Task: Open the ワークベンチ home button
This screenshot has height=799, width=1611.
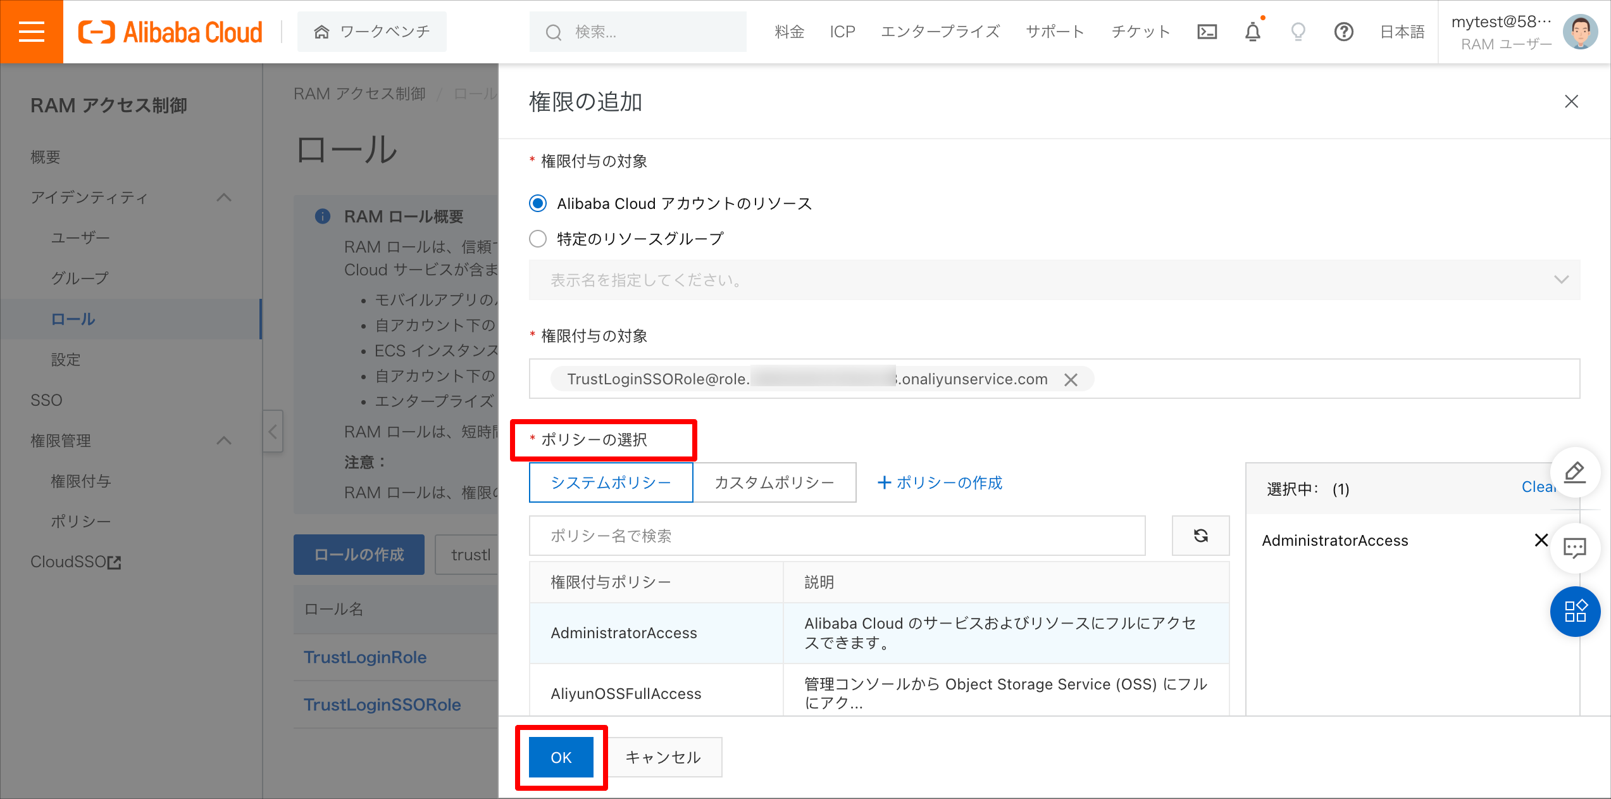Action: [372, 32]
